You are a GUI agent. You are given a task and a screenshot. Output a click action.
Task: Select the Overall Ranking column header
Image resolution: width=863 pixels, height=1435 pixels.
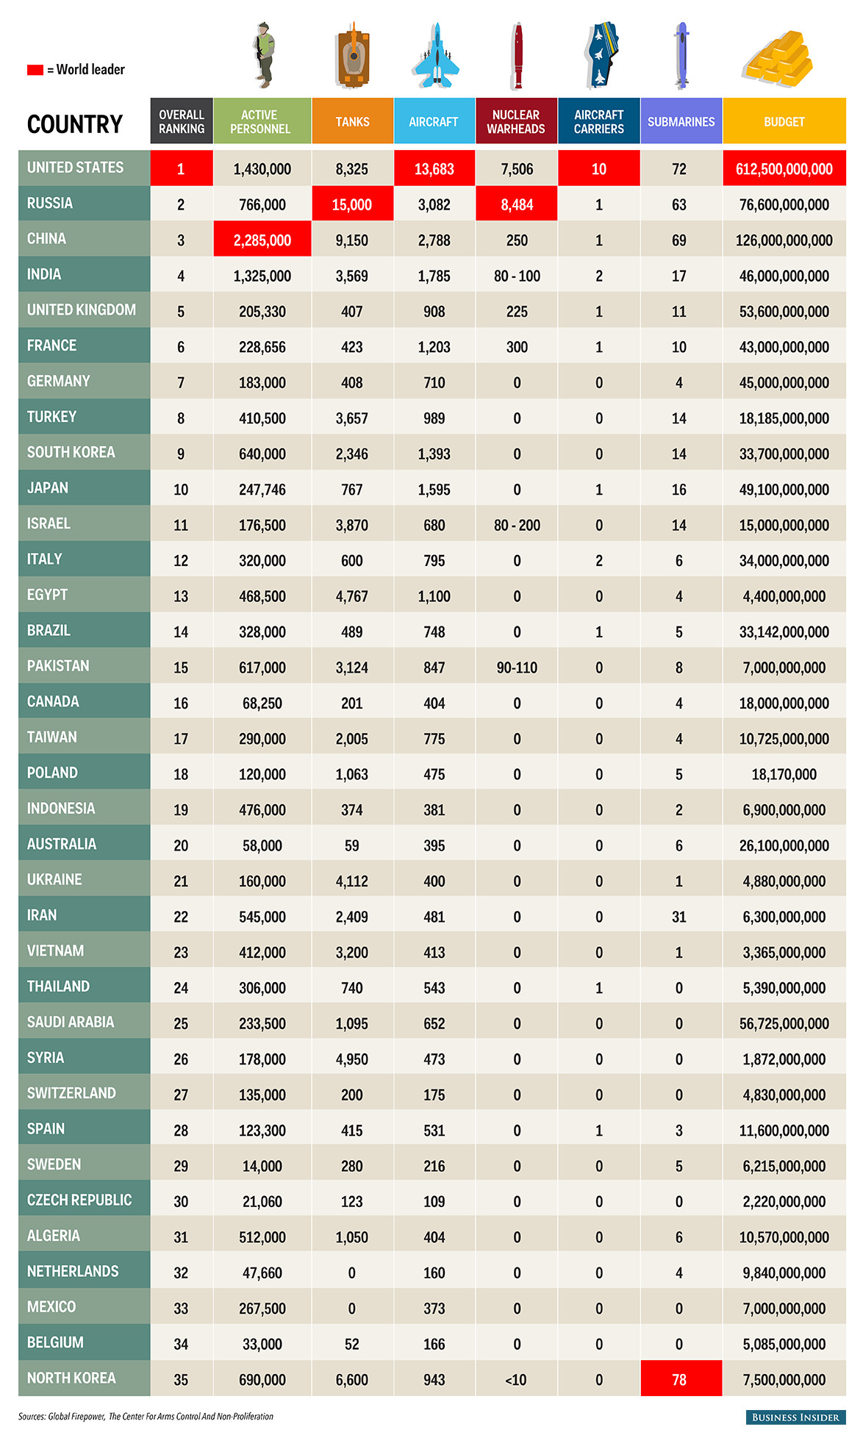click(x=182, y=121)
